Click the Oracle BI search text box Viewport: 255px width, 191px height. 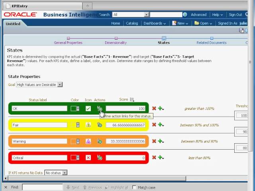166,15
